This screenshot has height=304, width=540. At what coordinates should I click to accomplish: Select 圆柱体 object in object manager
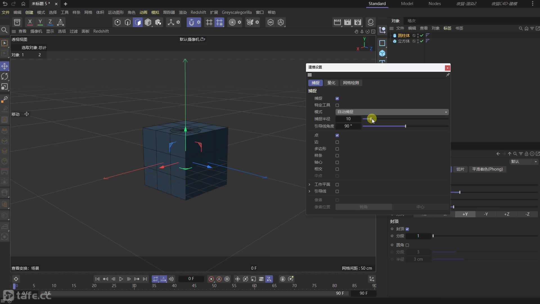pyautogui.click(x=404, y=35)
